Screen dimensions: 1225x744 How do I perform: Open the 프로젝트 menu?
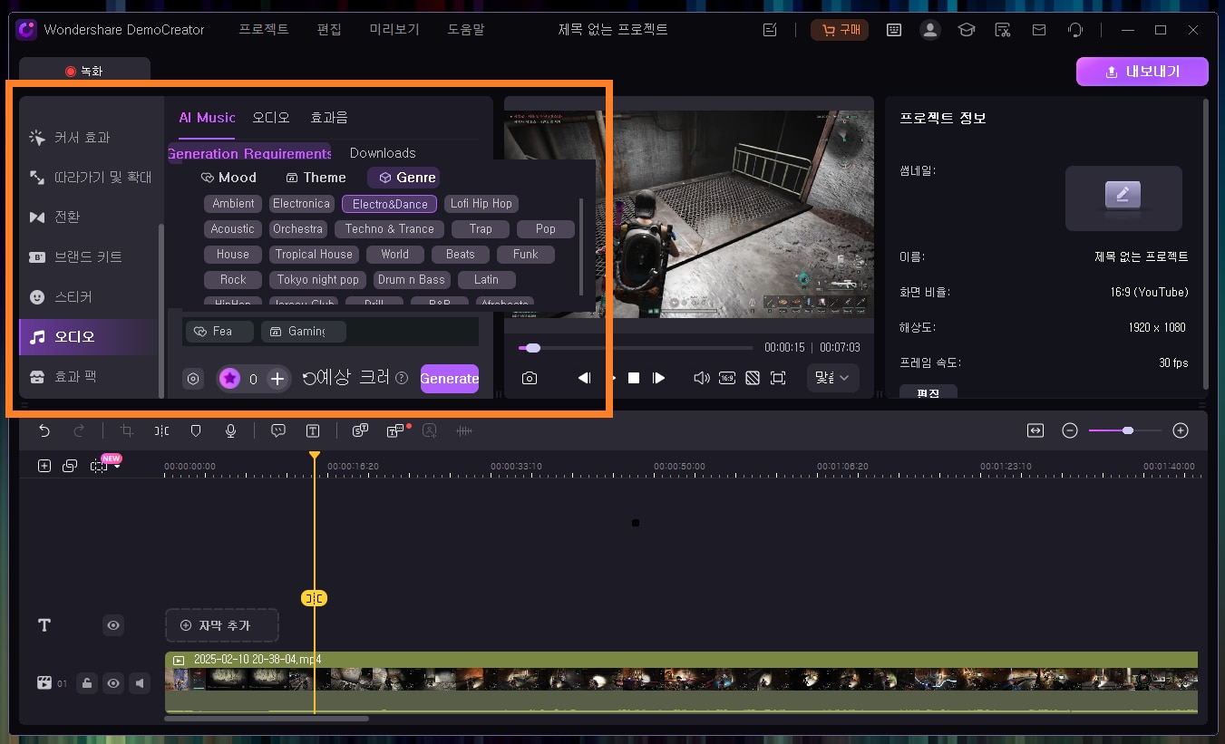pyautogui.click(x=264, y=30)
